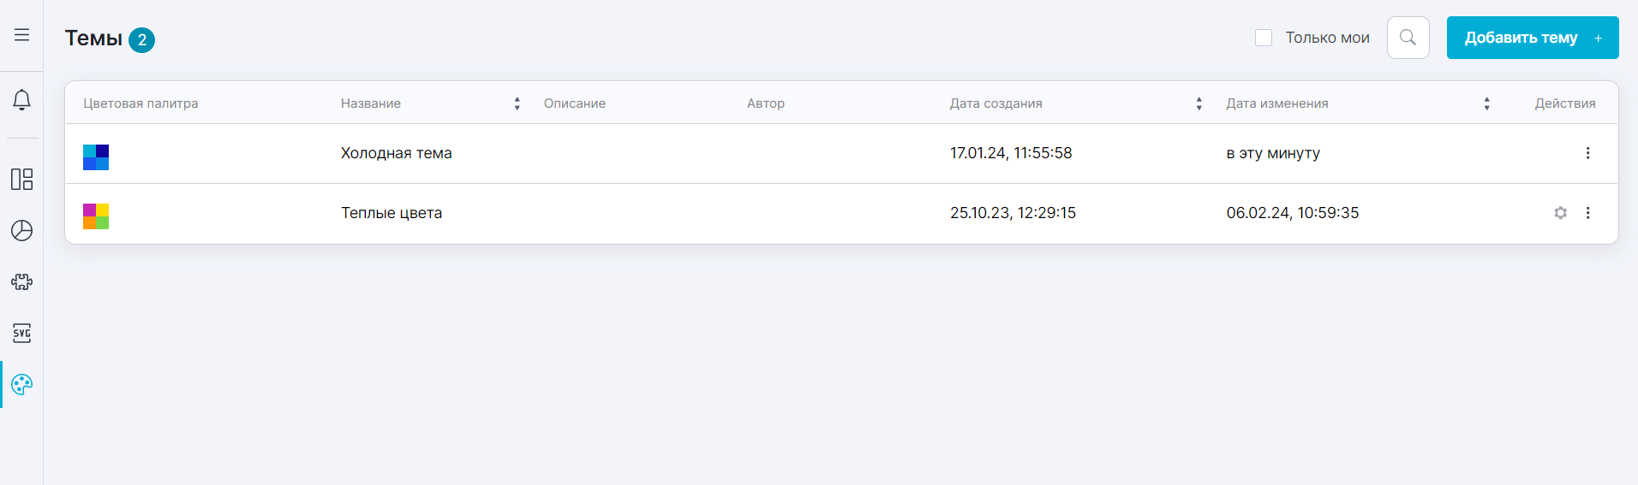This screenshot has width=1638, height=485.
Task: Open pie chart icon in sidebar
Action: (21, 230)
